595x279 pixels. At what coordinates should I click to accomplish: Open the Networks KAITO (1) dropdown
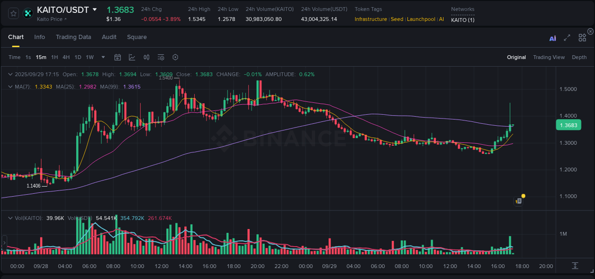point(463,20)
